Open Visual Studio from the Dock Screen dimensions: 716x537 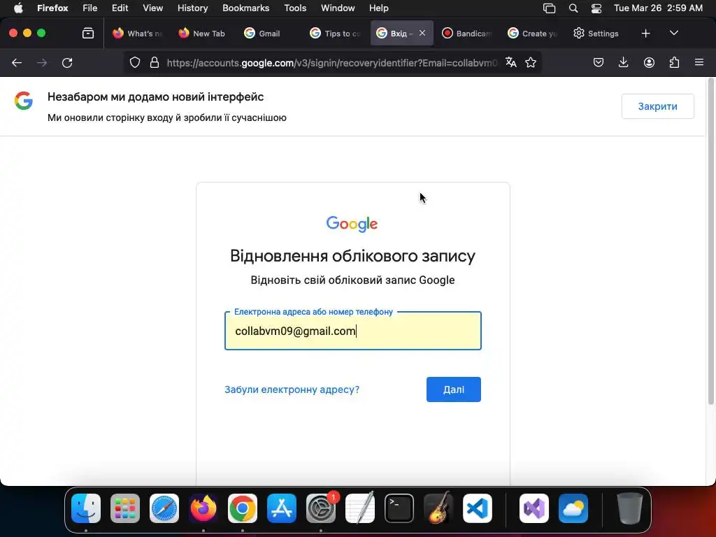click(534, 508)
